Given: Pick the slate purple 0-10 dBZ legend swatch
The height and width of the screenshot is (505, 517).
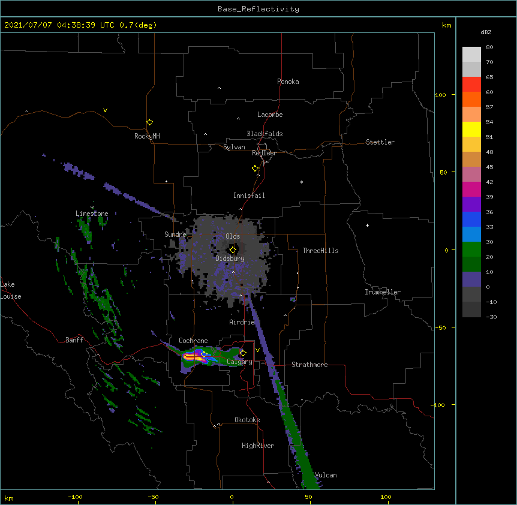Looking at the screenshot, I should [x=471, y=279].
